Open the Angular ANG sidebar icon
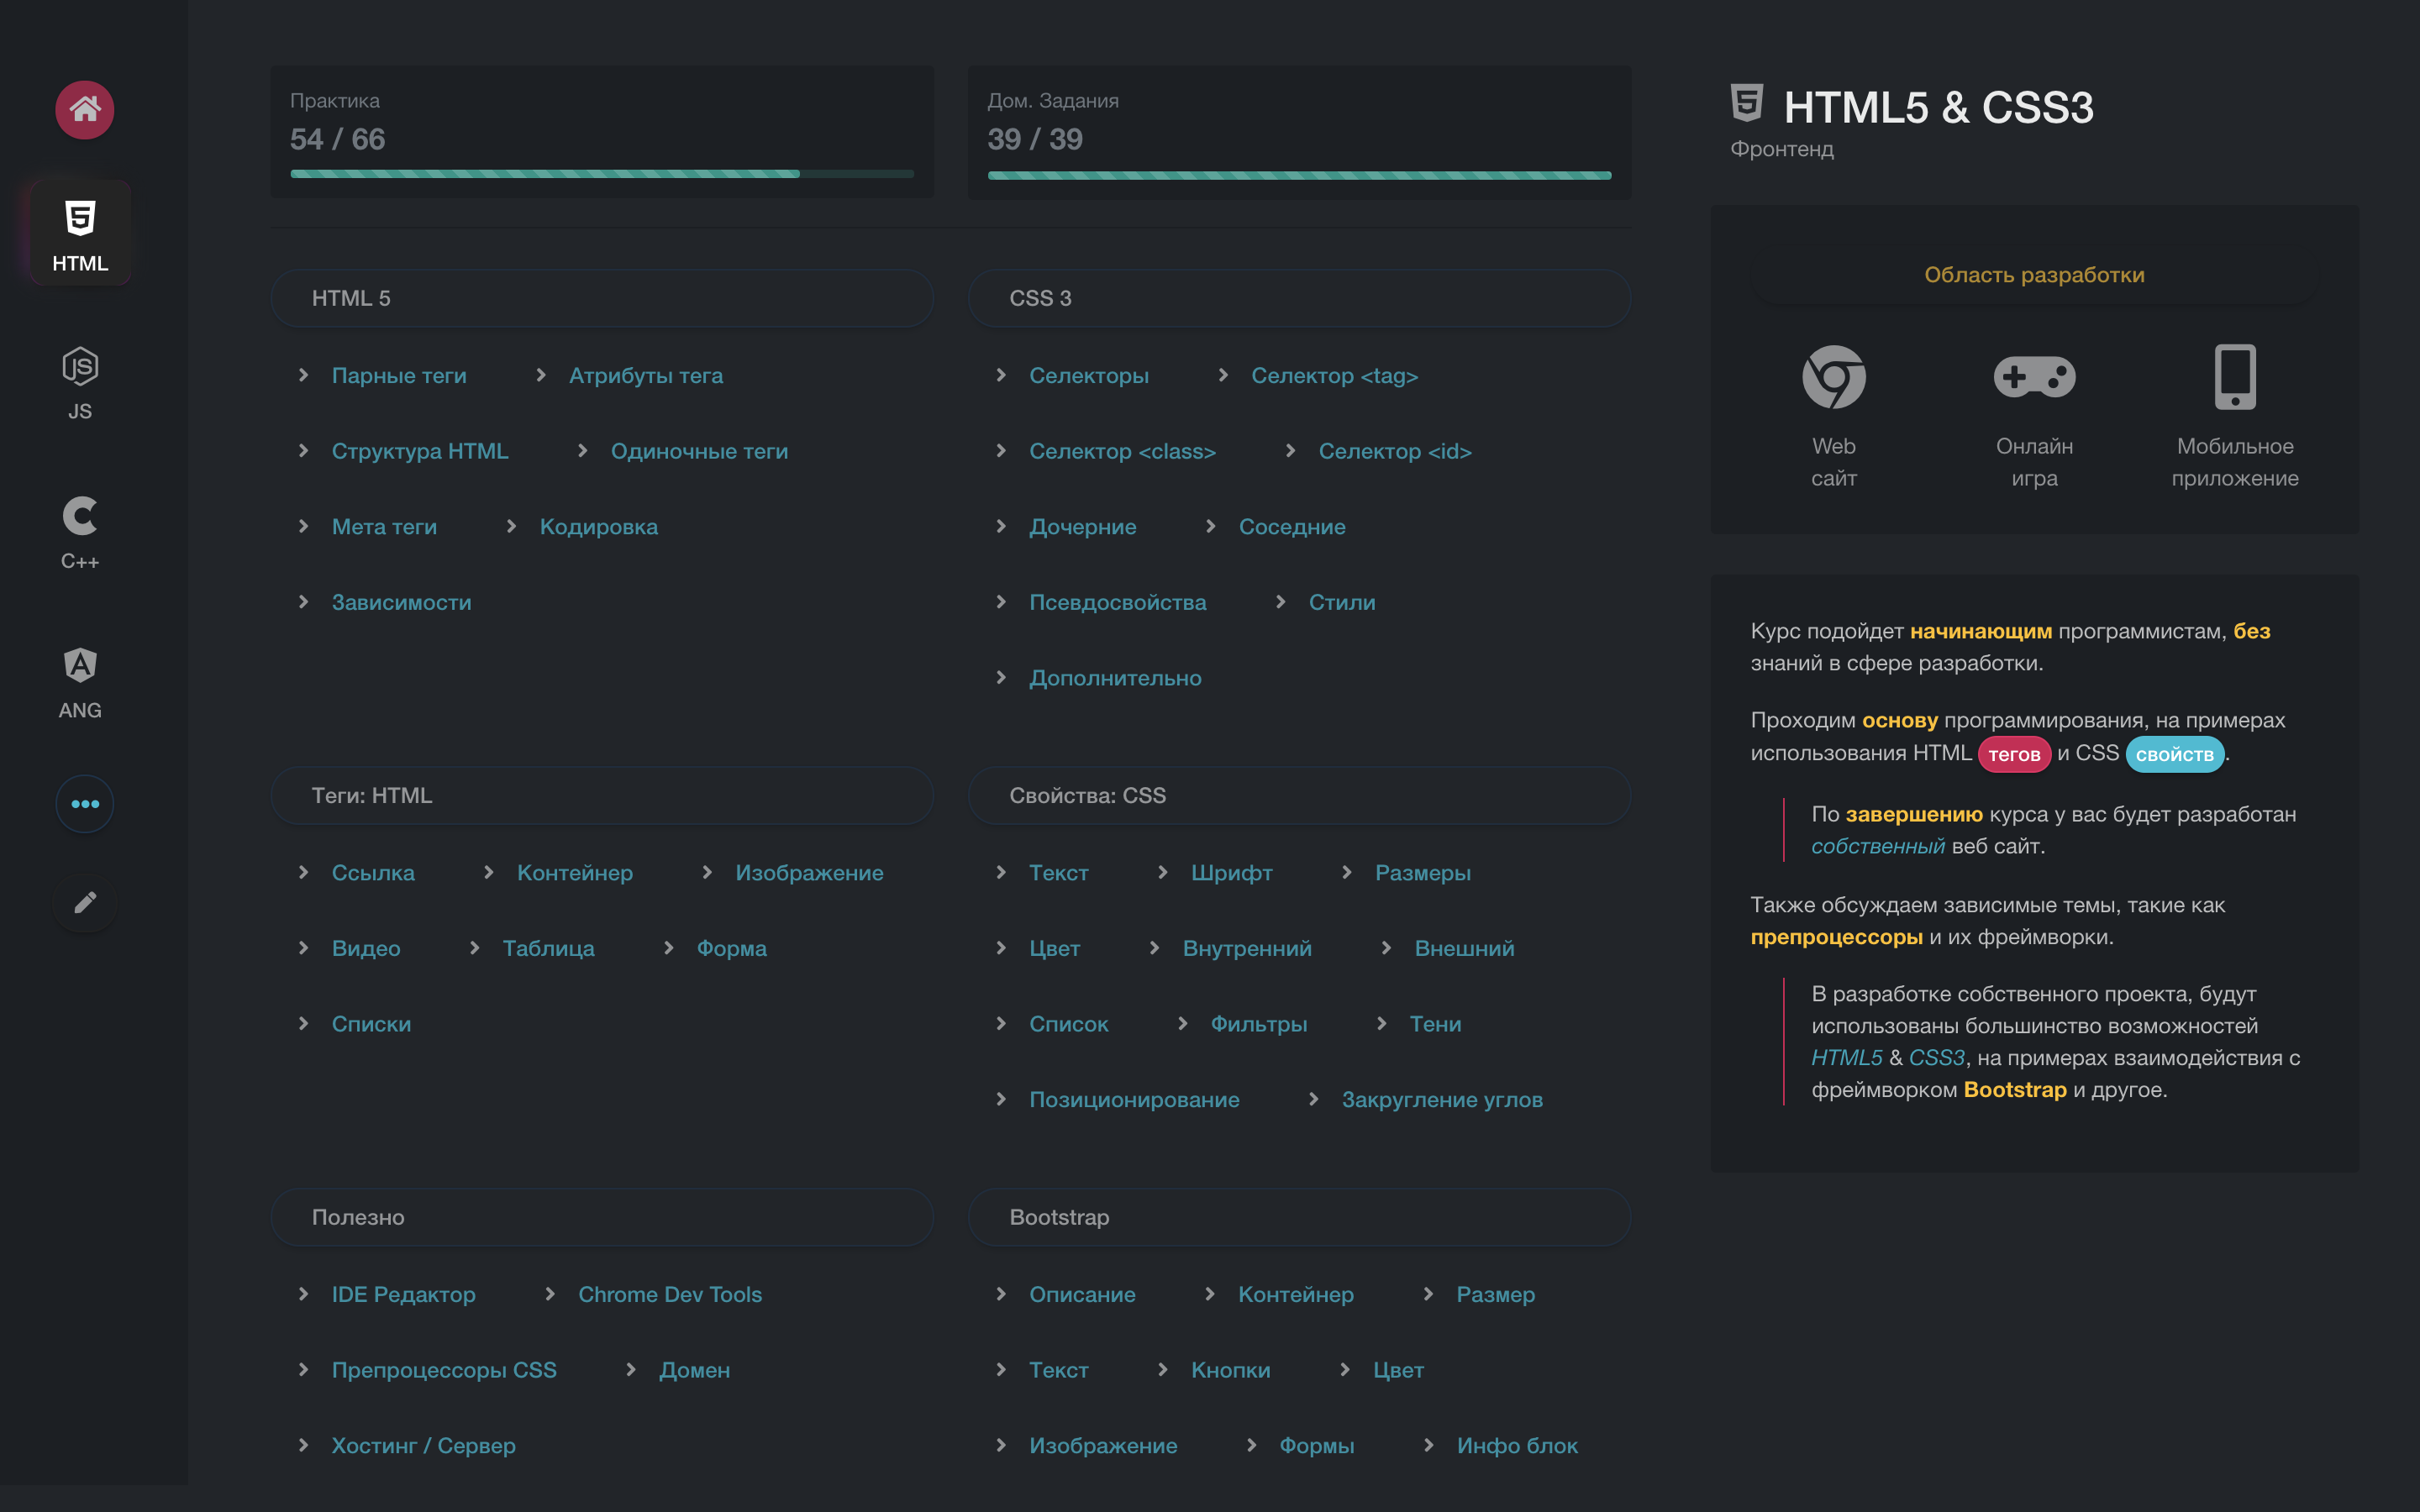 pos(80,682)
